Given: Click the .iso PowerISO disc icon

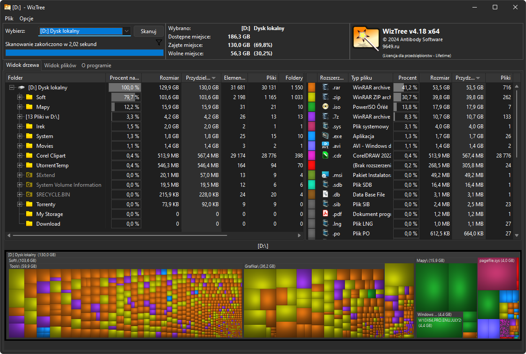Looking at the screenshot, I should (325, 107).
